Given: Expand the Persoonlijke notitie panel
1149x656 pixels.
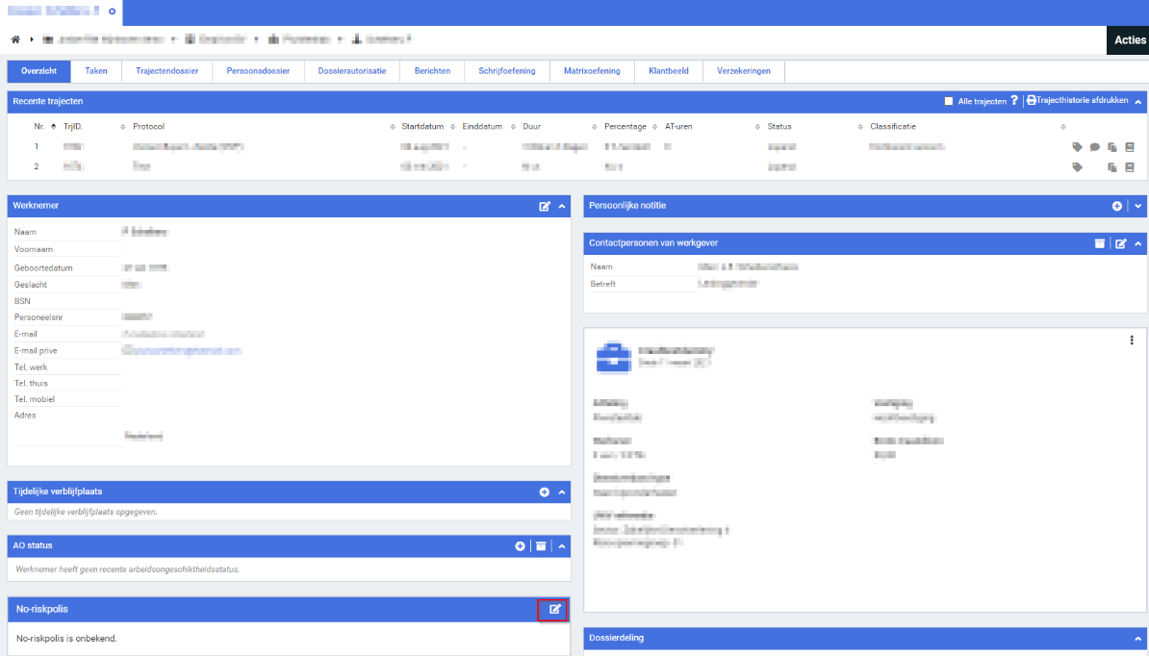Looking at the screenshot, I should (x=1138, y=206).
